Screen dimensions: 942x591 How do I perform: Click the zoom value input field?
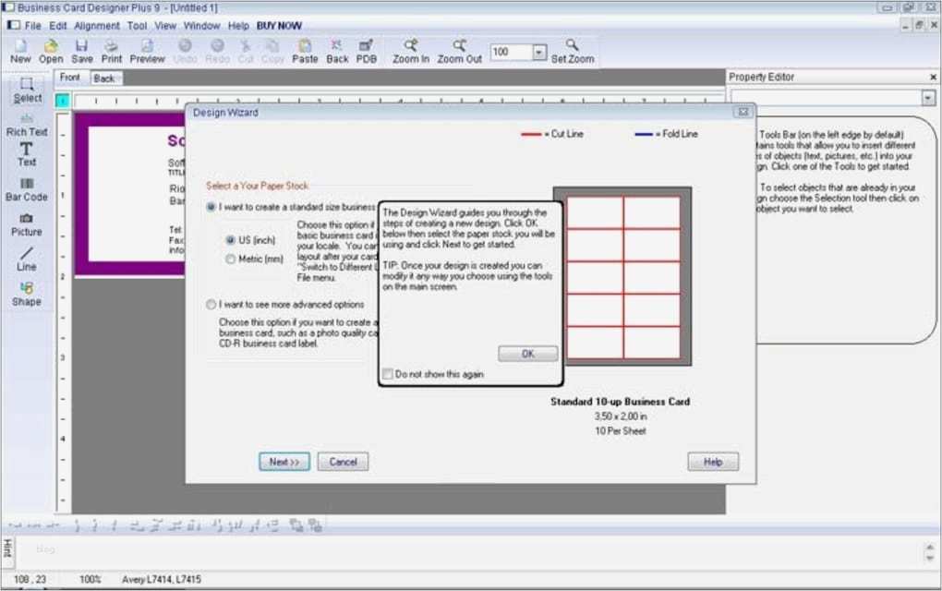click(512, 53)
